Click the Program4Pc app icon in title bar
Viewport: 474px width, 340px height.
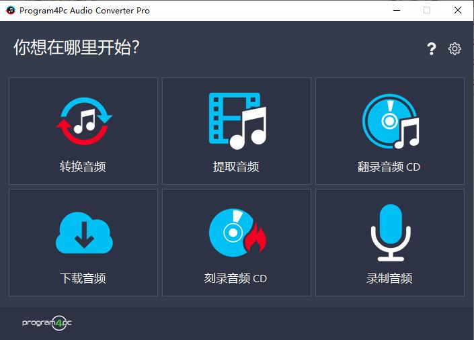click(x=11, y=10)
